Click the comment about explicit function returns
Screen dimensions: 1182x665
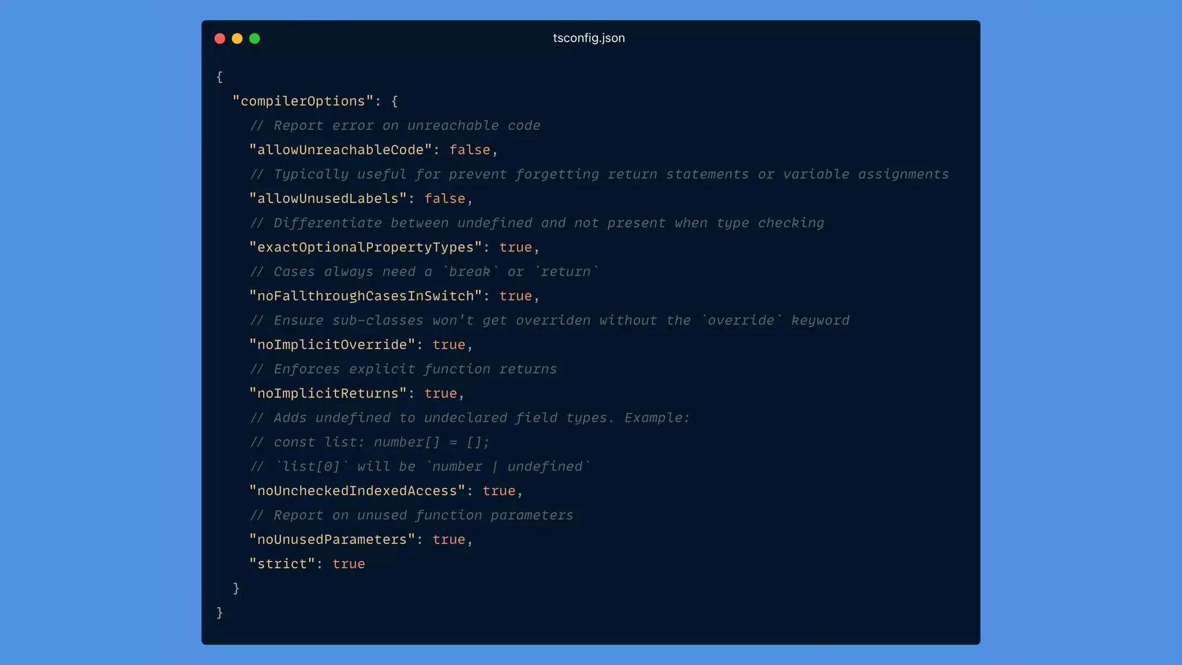click(x=403, y=369)
